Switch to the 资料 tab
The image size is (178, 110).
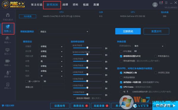[x=75, y=5]
